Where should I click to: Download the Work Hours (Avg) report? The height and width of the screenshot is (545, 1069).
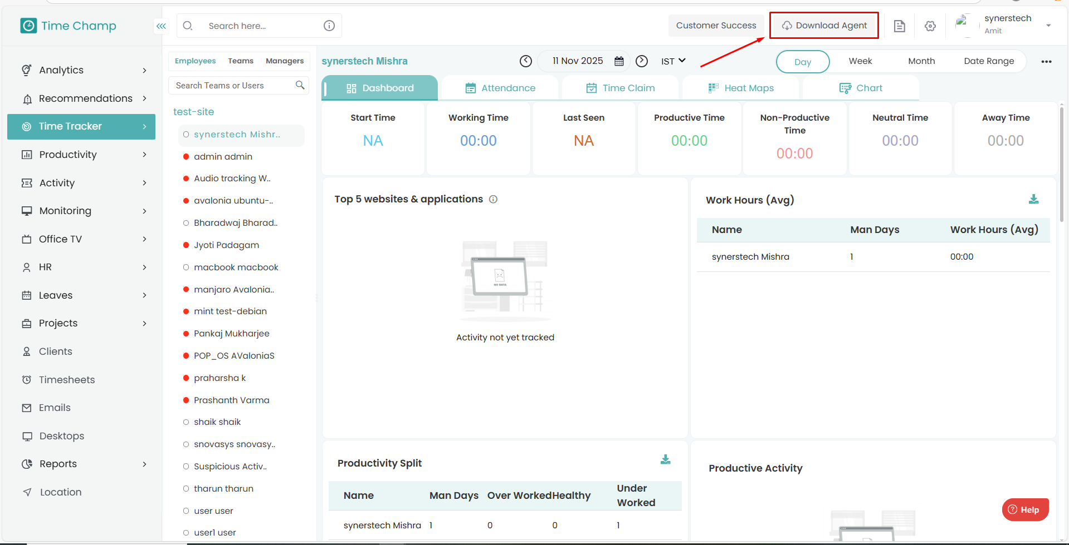pyautogui.click(x=1033, y=199)
